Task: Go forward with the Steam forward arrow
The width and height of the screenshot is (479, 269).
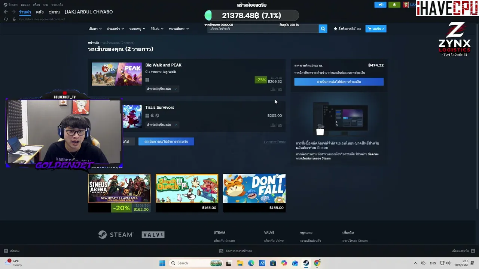Action: pyautogui.click(x=13, y=12)
